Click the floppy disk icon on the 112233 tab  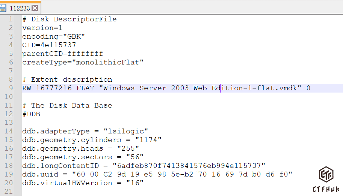click(x=3, y=7)
